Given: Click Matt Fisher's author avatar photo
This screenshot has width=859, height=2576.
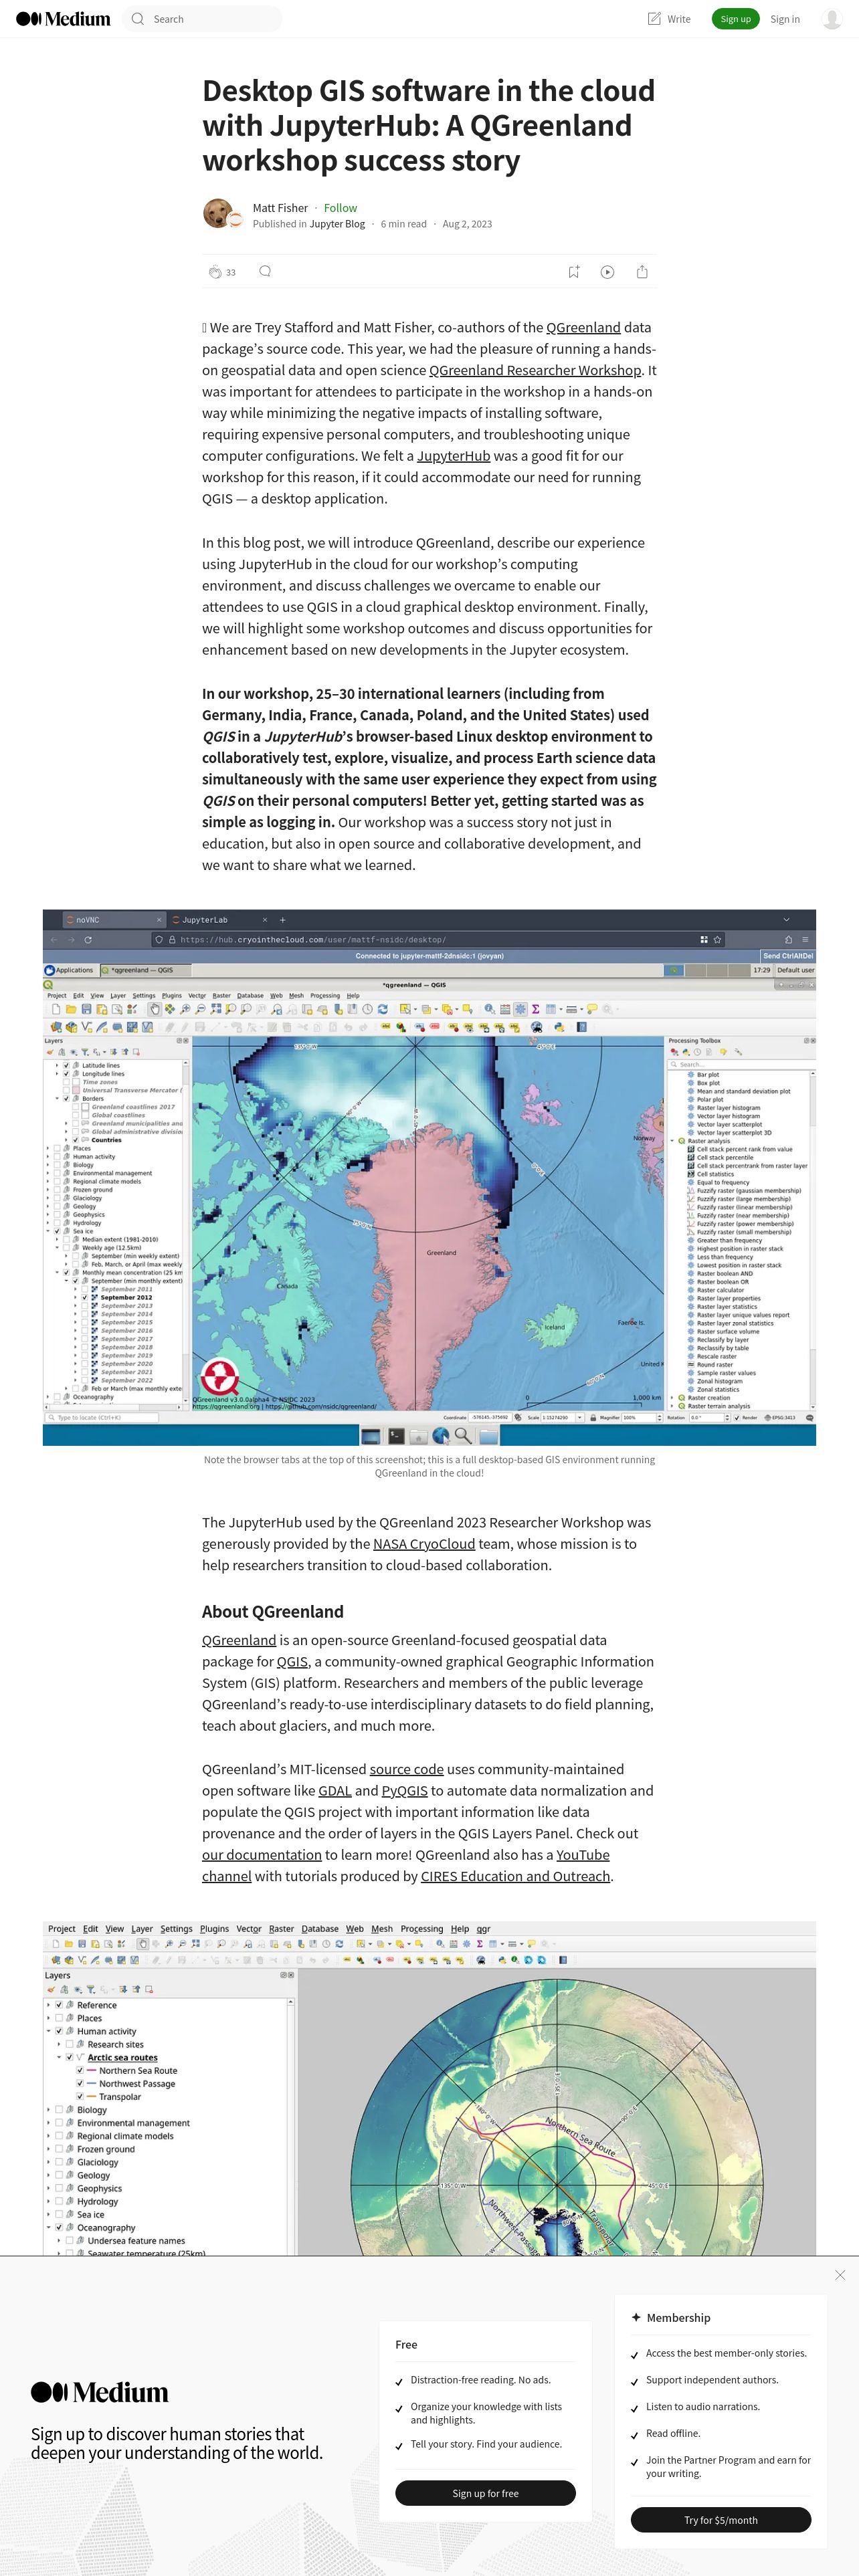Looking at the screenshot, I should pyautogui.click(x=217, y=213).
